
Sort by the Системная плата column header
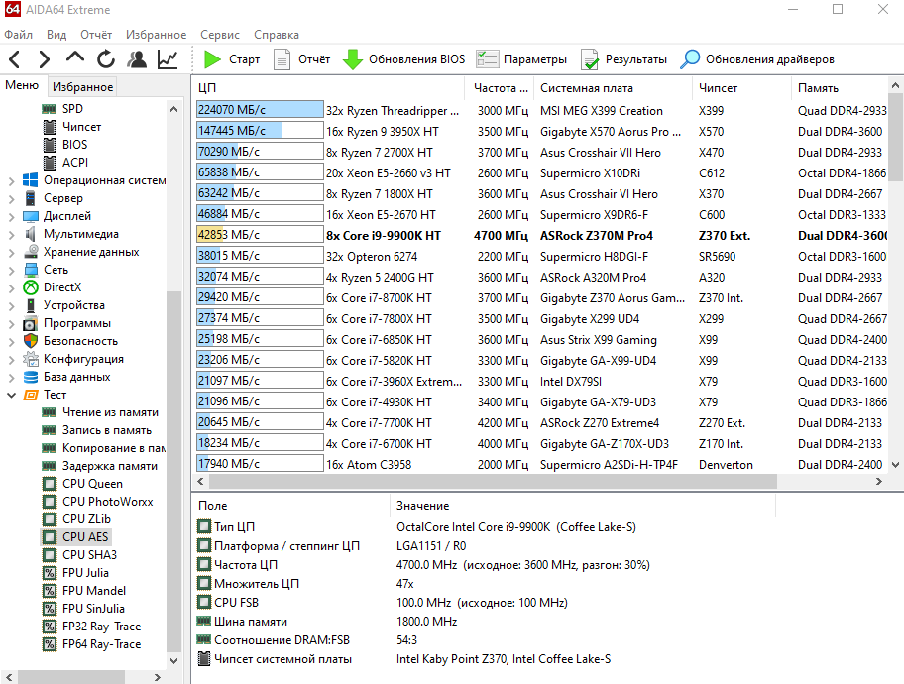(587, 88)
